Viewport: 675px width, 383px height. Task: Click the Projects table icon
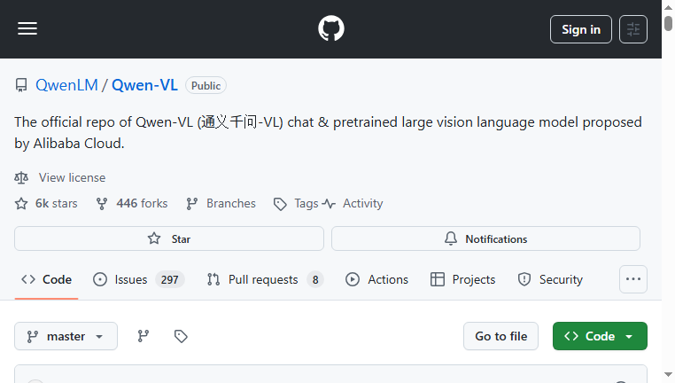pos(438,279)
